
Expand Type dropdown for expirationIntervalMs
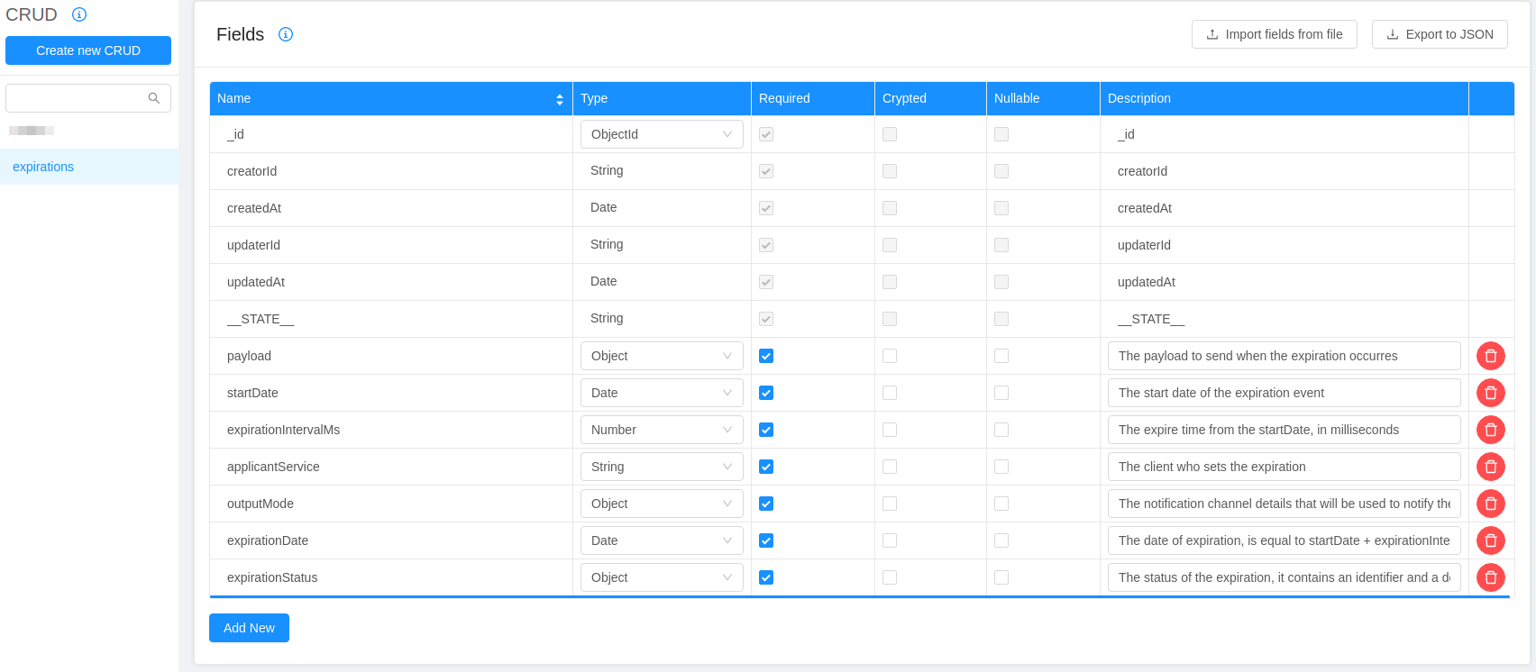tap(661, 430)
